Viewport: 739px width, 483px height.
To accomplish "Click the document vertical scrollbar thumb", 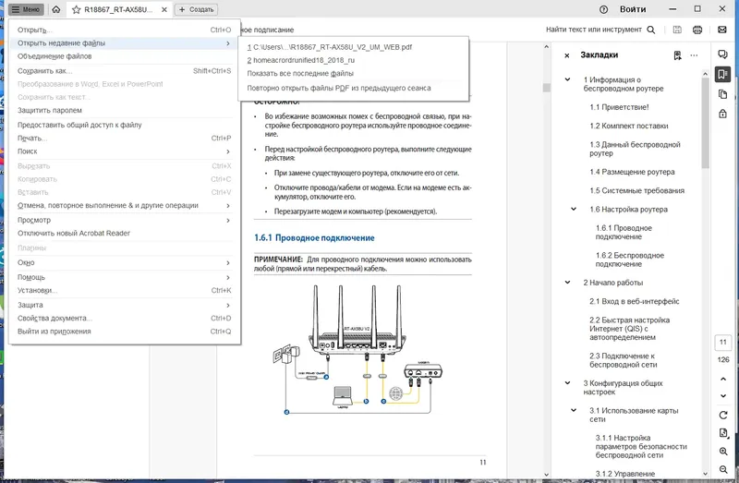I will click(x=546, y=88).
